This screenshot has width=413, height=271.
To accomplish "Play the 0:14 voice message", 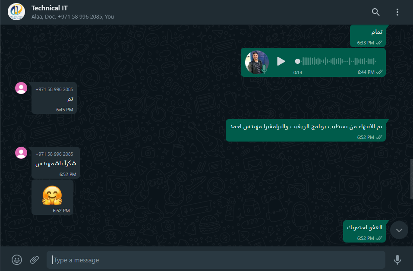I will [281, 61].
